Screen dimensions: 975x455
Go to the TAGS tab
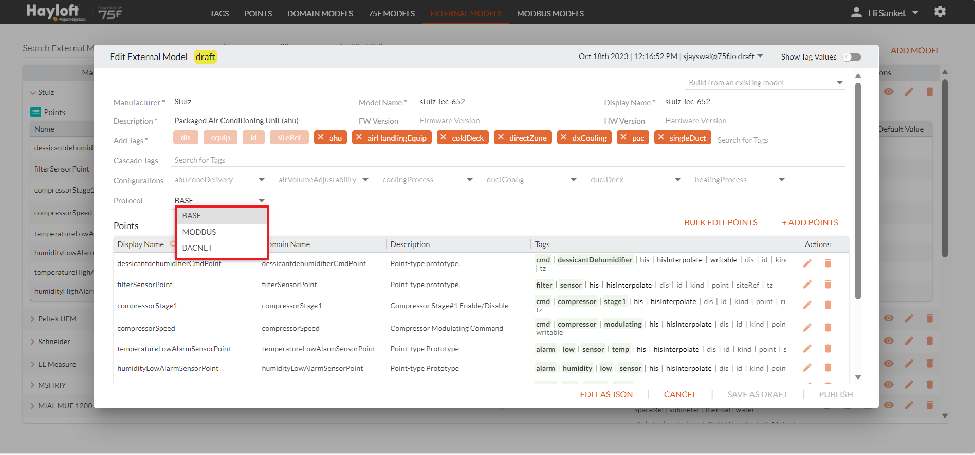pyautogui.click(x=219, y=13)
